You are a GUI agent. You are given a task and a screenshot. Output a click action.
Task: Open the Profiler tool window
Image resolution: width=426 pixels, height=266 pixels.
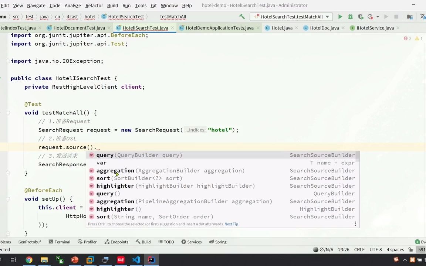click(x=90, y=242)
